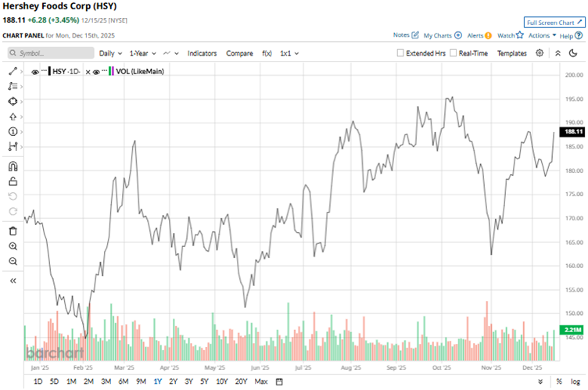This screenshot has height=390, width=588.
Task: Expand the trend line tool submenu arrow
Action: pos(21,72)
